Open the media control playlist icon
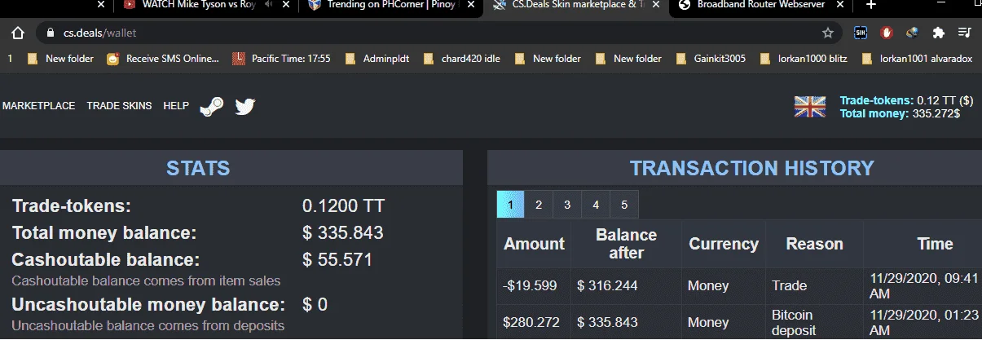This screenshot has height=340, width=982. click(965, 33)
